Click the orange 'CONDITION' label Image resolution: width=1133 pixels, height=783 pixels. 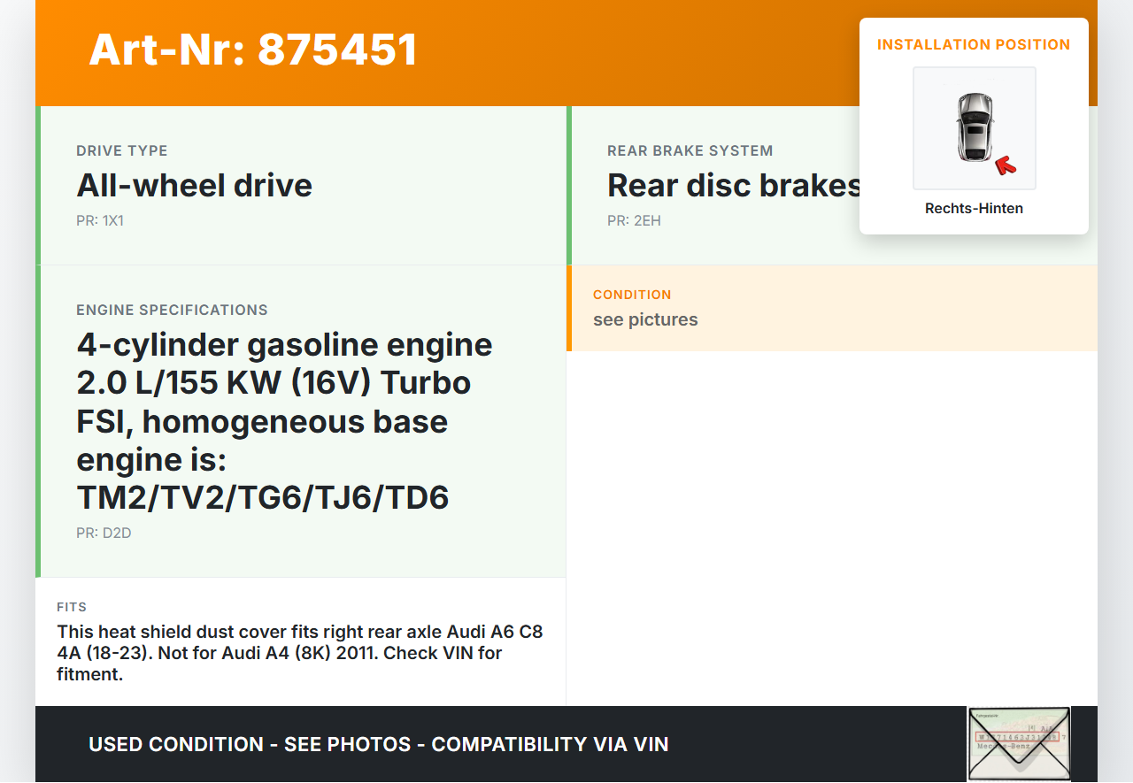coord(632,295)
